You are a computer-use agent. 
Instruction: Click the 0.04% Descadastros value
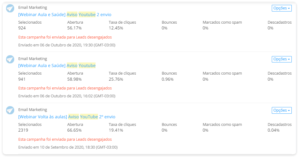(x=273, y=130)
